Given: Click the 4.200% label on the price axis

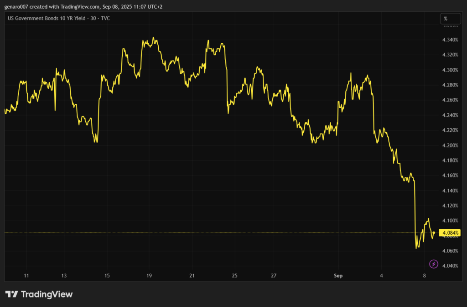Looking at the screenshot, I should [x=450, y=145].
